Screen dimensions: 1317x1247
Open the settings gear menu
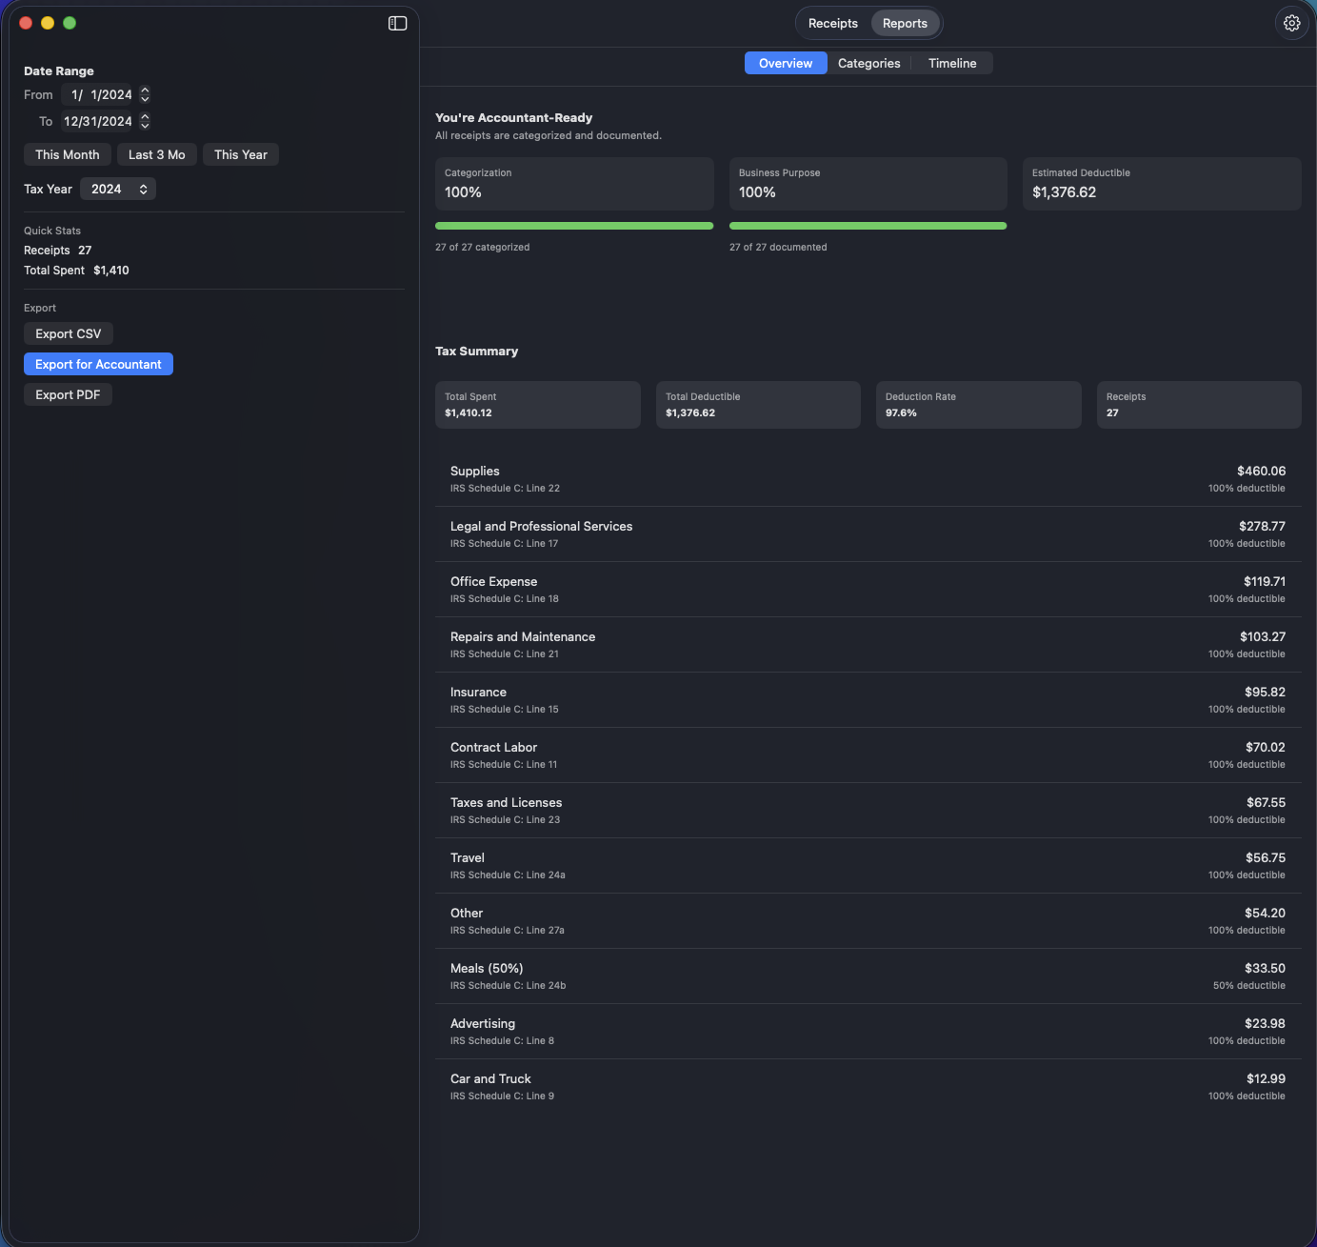click(x=1291, y=23)
